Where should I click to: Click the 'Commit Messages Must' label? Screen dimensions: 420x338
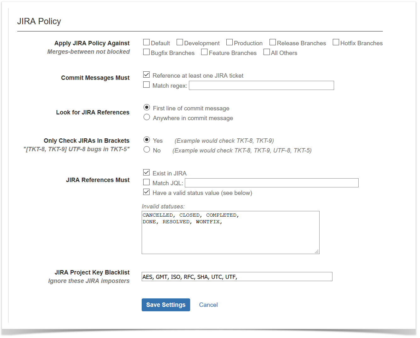[x=95, y=78]
